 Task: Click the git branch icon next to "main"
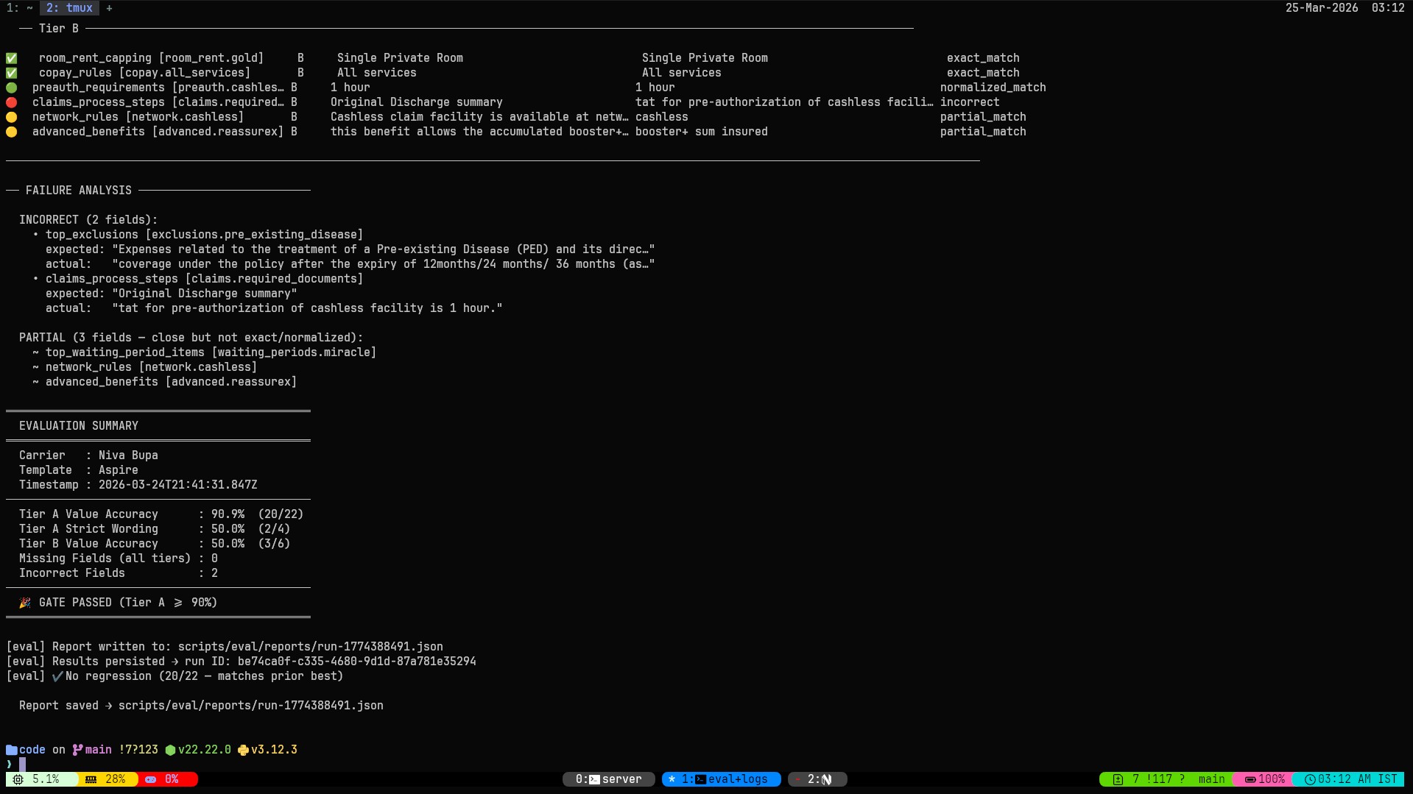pos(77,750)
